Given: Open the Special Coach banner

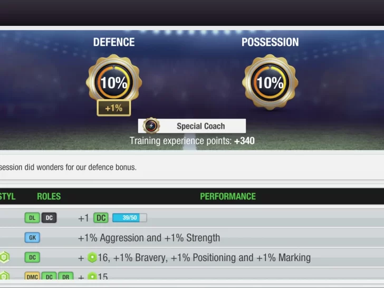Looking at the screenshot, I should pos(192,126).
